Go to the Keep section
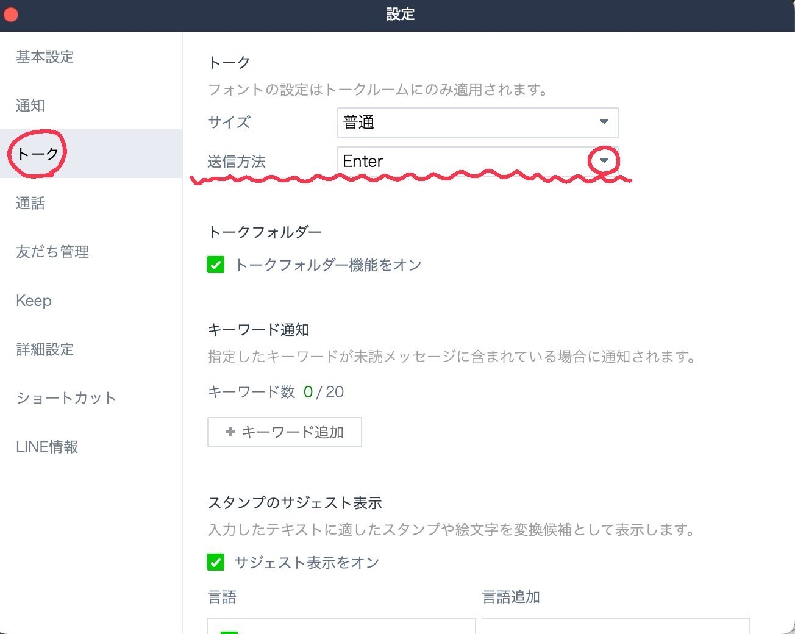The image size is (795, 634). point(34,300)
